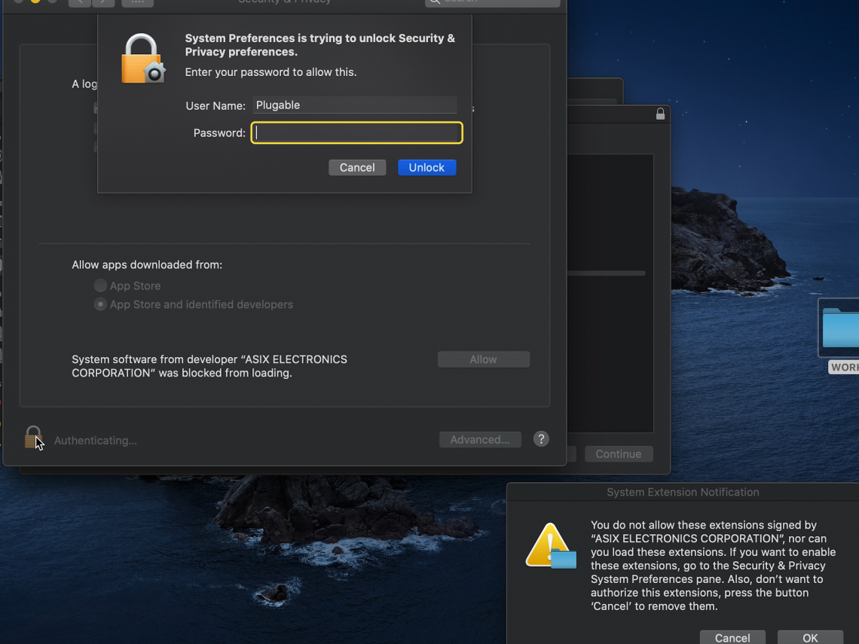Image resolution: width=859 pixels, height=644 pixels.
Task: Click the System Extension Notification title bar
Action: (683, 492)
